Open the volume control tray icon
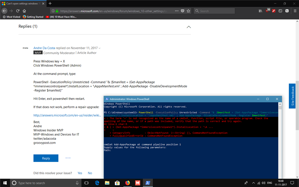This screenshot has height=187, width=299. click(x=263, y=183)
